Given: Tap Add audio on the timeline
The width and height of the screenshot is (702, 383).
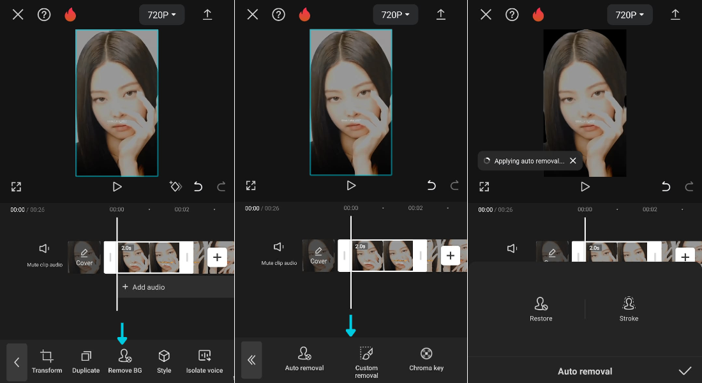Looking at the screenshot, I should pos(144,287).
